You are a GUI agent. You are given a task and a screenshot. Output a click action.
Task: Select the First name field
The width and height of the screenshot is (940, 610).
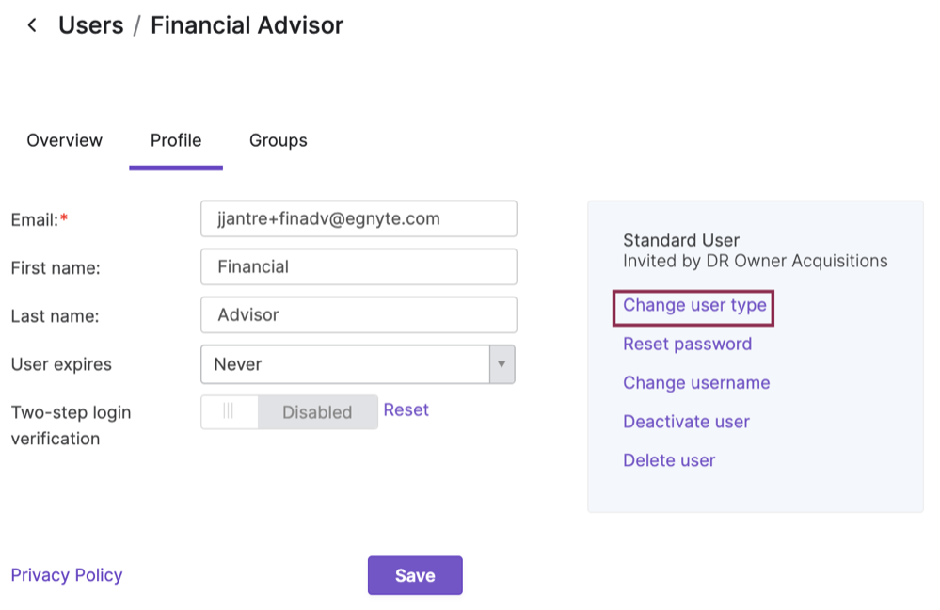358,266
